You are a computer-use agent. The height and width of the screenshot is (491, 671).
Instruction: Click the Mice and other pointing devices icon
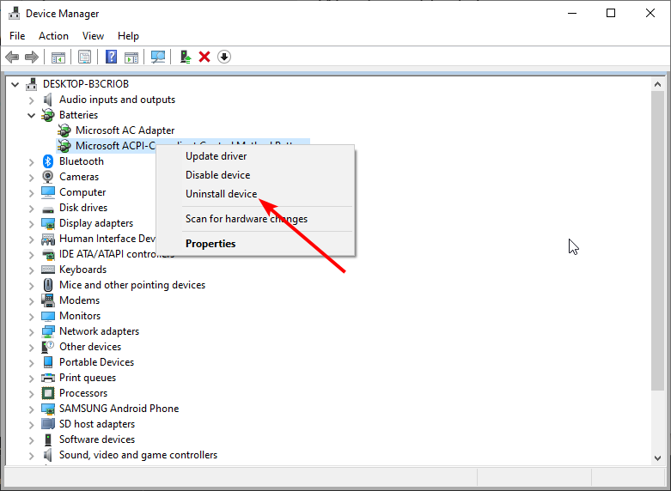pyautogui.click(x=48, y=285)
